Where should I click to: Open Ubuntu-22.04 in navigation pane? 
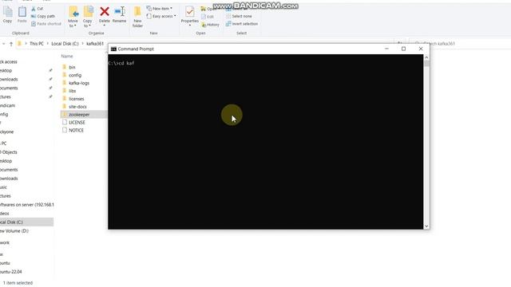tap(11, 272)
